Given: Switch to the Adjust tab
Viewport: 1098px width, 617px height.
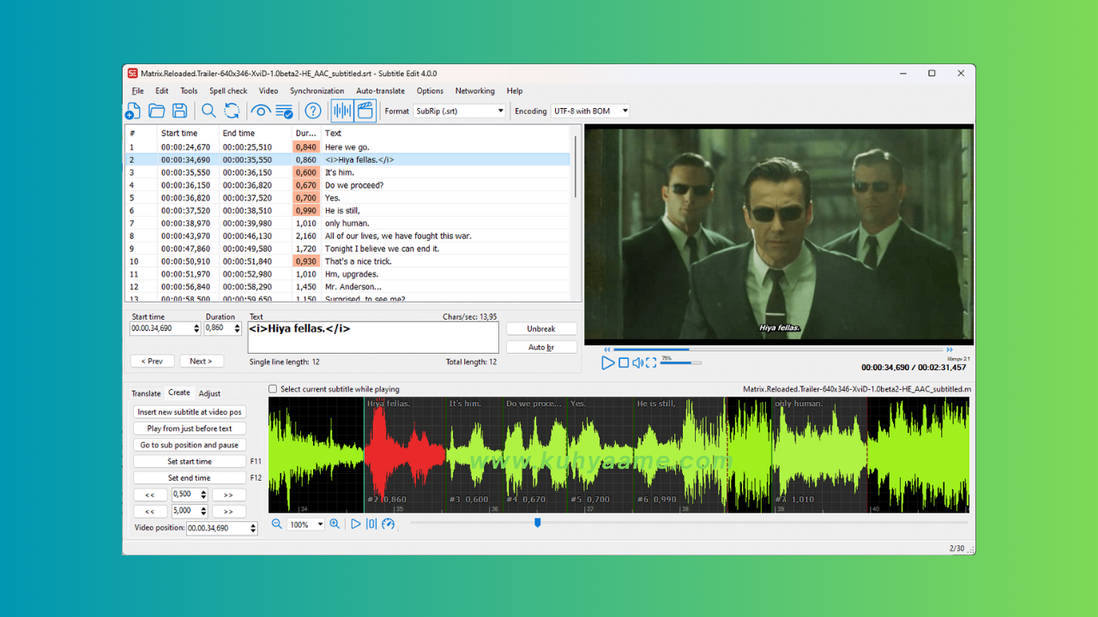Looking at the screenshot, I should (209, 393).
